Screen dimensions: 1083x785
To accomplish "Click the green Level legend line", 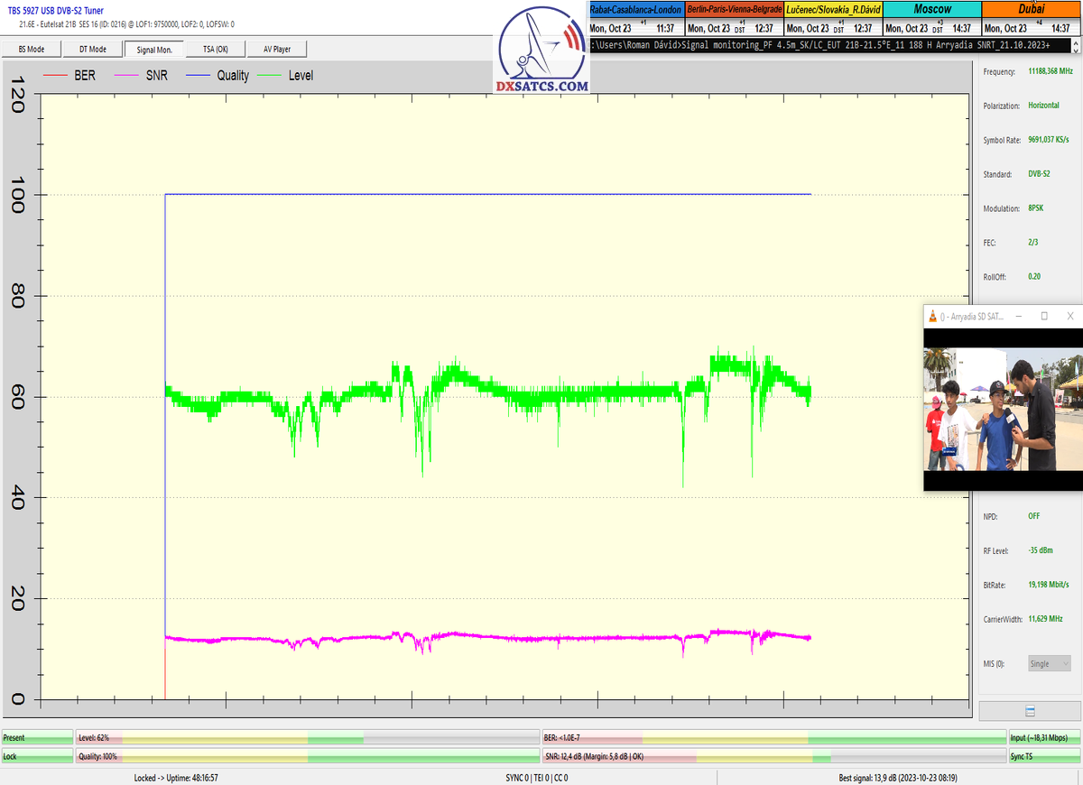I will (267, 76).
